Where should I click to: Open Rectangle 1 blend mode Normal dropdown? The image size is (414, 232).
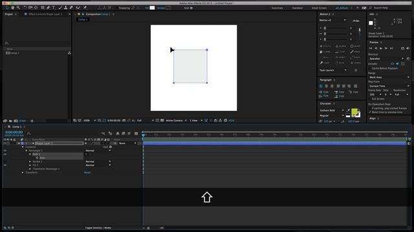[x=98, y=151]
